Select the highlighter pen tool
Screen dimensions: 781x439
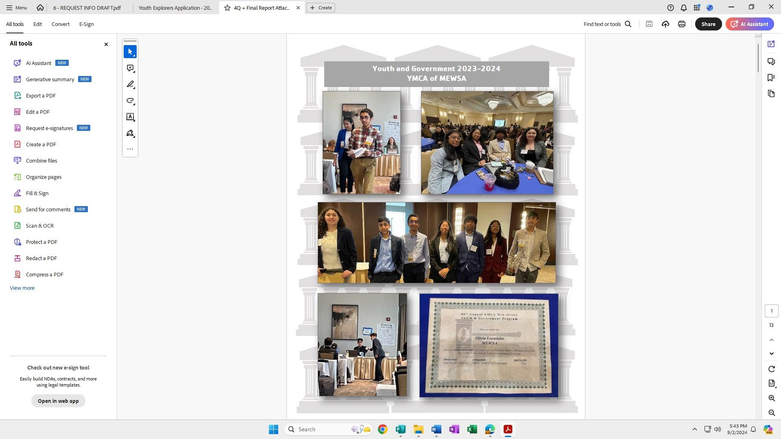click(130, 85)
